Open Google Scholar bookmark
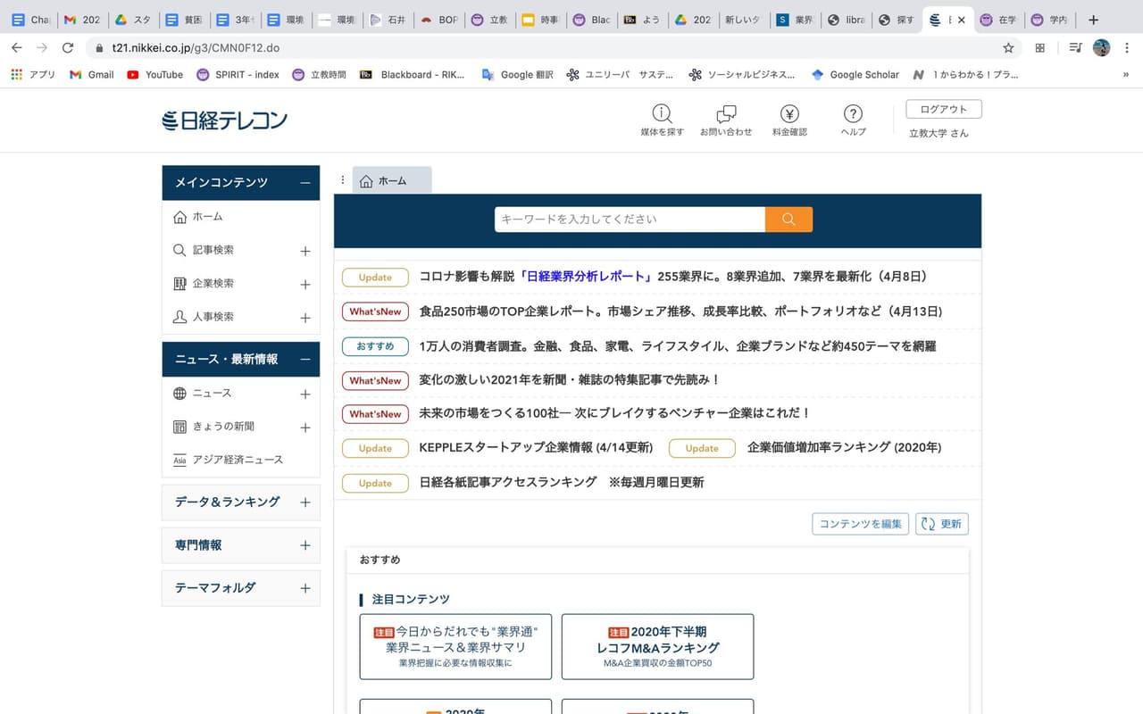Screen dimensions: 1143x714 [x=855, y=75]
